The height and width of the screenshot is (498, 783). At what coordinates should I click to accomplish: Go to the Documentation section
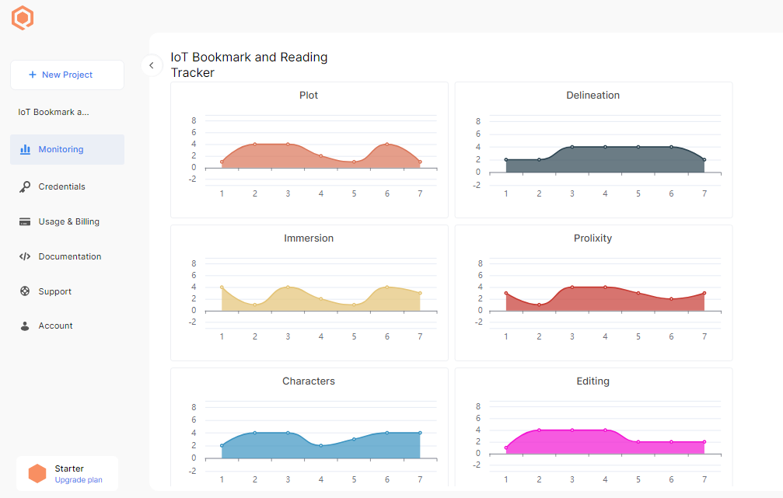70,256
